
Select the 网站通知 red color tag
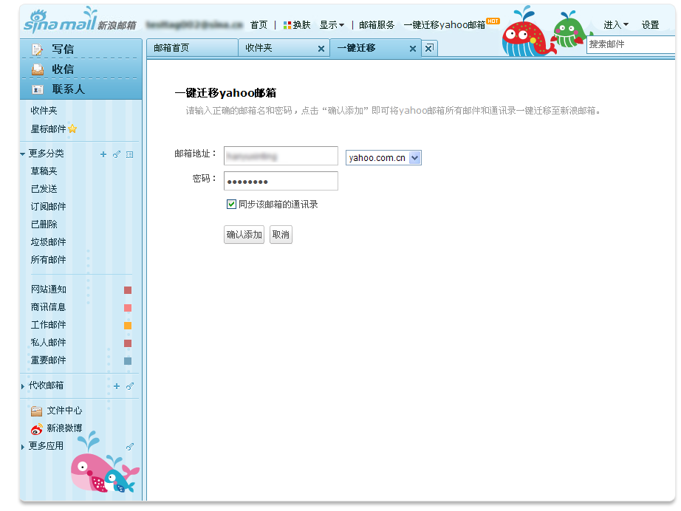[x=128, y=290]
